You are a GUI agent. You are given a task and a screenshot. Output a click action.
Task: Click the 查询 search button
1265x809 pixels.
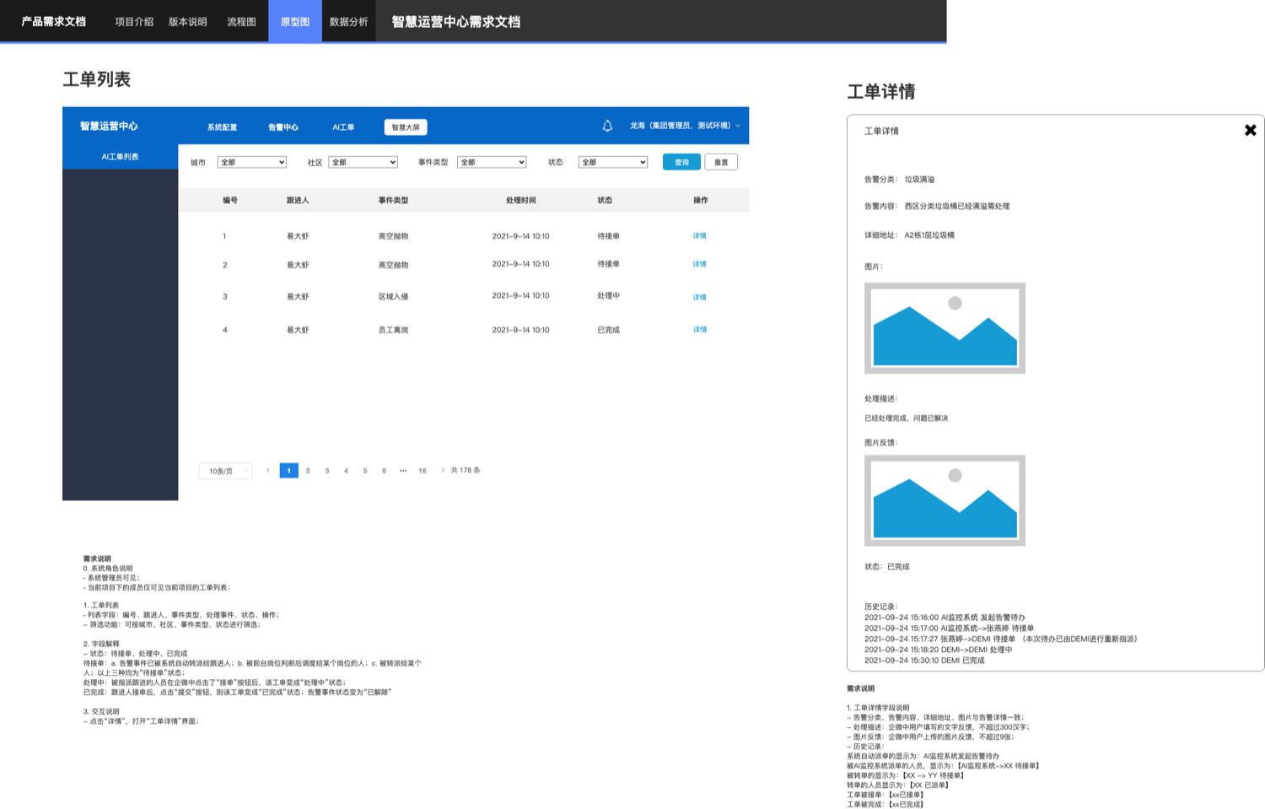coord(681,162)
